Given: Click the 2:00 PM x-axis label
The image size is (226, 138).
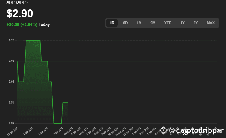Looking at the screenshot, I should click(144, 131).
